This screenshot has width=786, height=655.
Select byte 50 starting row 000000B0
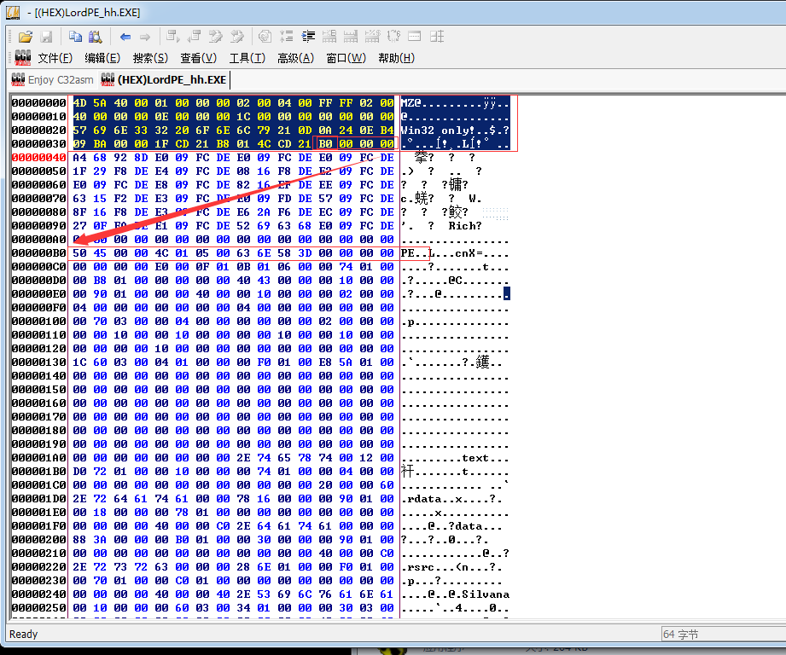point(79,253)
